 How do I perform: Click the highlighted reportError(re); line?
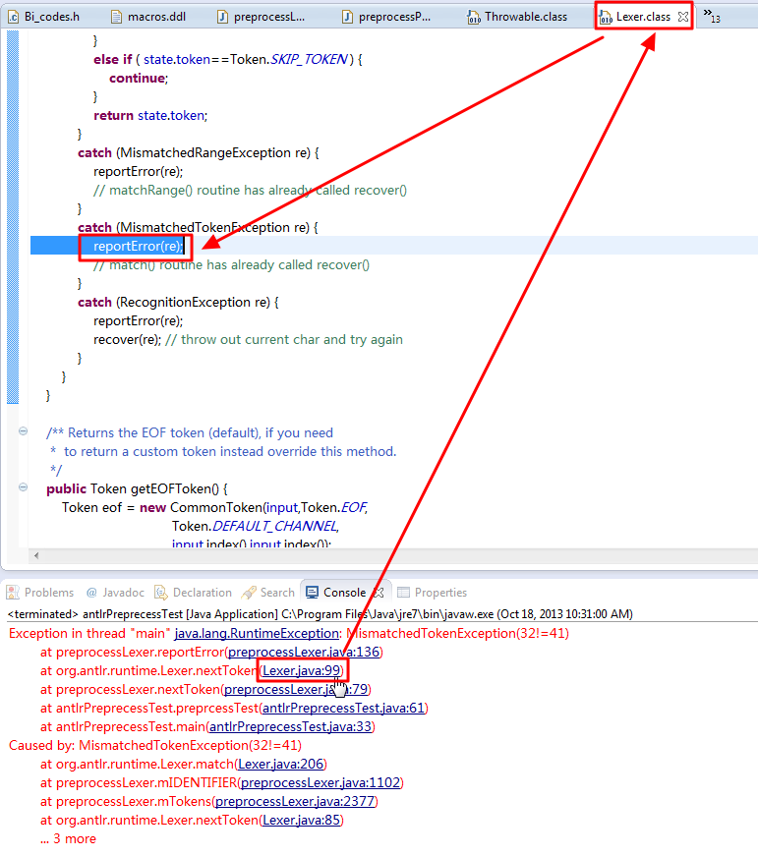tap(139, 246)
